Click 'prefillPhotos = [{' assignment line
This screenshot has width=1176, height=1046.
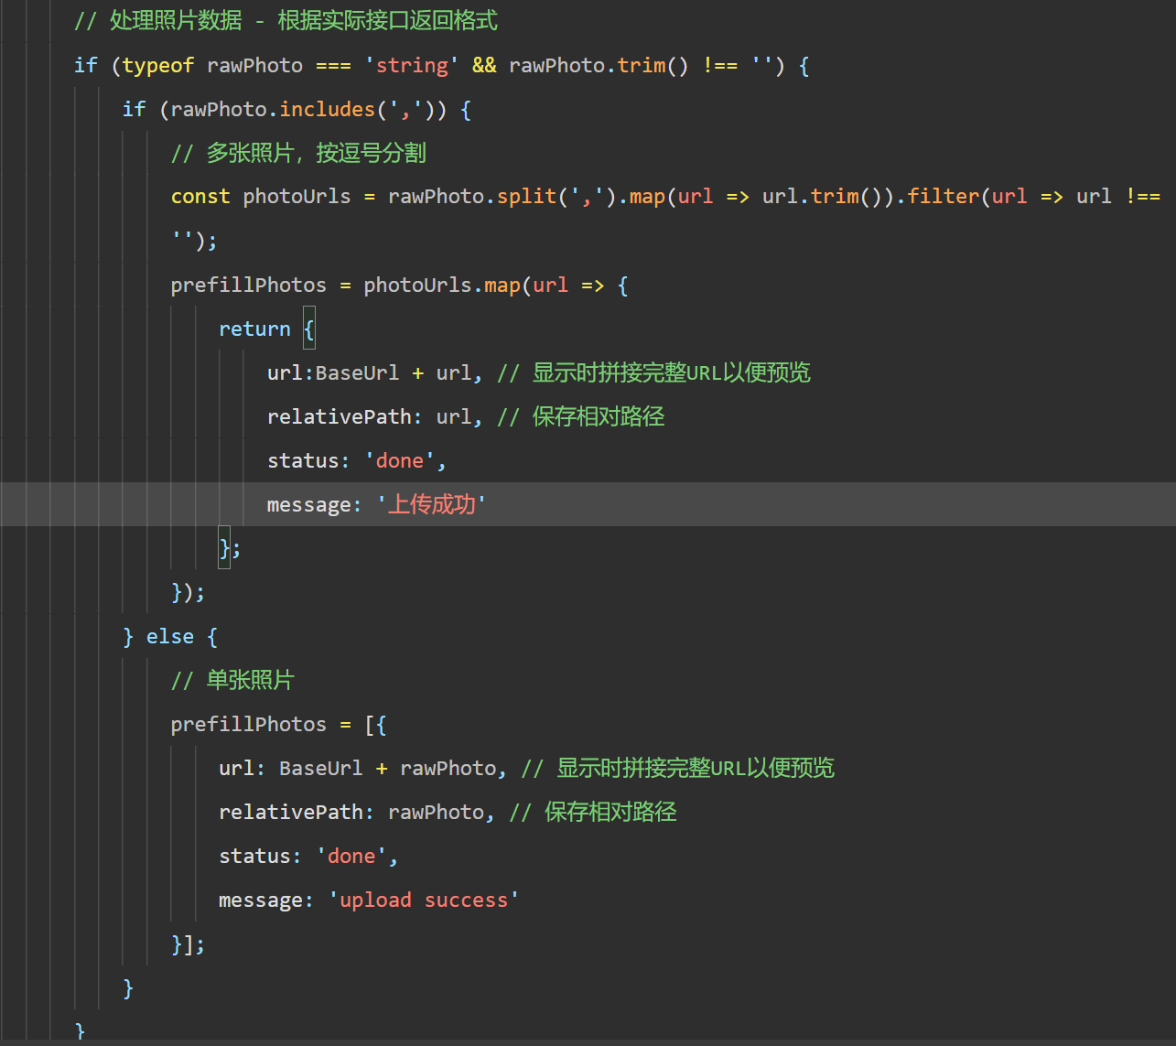tap(278, 724)
